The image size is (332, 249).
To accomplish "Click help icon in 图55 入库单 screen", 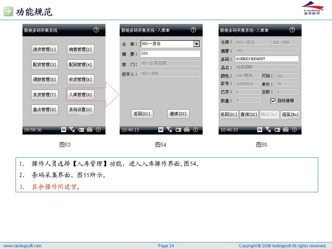I will (292, 30).
